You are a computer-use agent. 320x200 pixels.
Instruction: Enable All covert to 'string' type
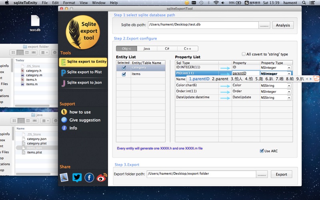pos(244,54)
